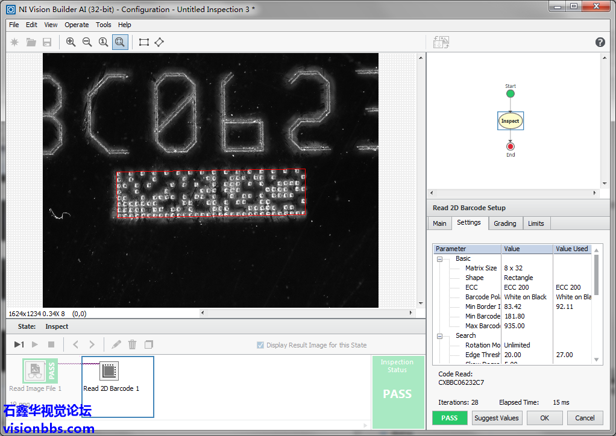Open the Operate menu
This screenshot has width=616, height=436.
click(77, 25)
